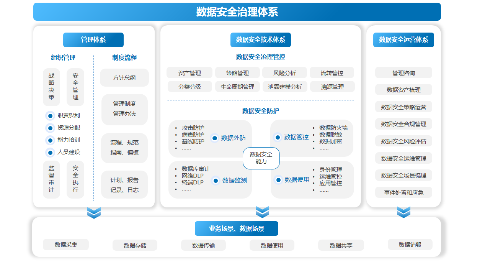
Task: Click the 事件处置和应急 item
Action: pyautogui.click(x=403, y=192)
